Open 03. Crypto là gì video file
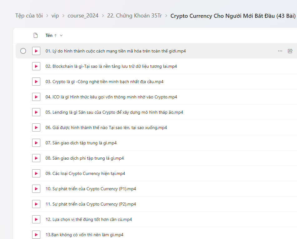The height and width of the screenshot is (239, 297). (104, 82)
